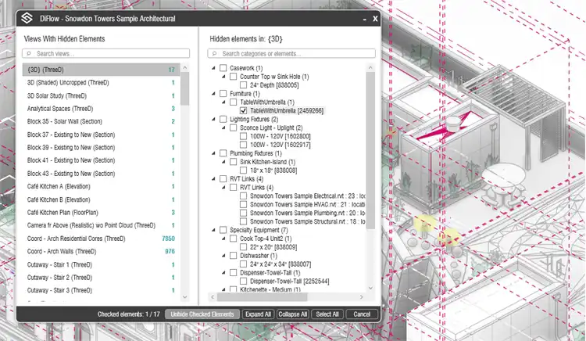Click the search icon in elements search box
Image resolution: width=586 pixels, height=341 pixels.
click(215, 54)
